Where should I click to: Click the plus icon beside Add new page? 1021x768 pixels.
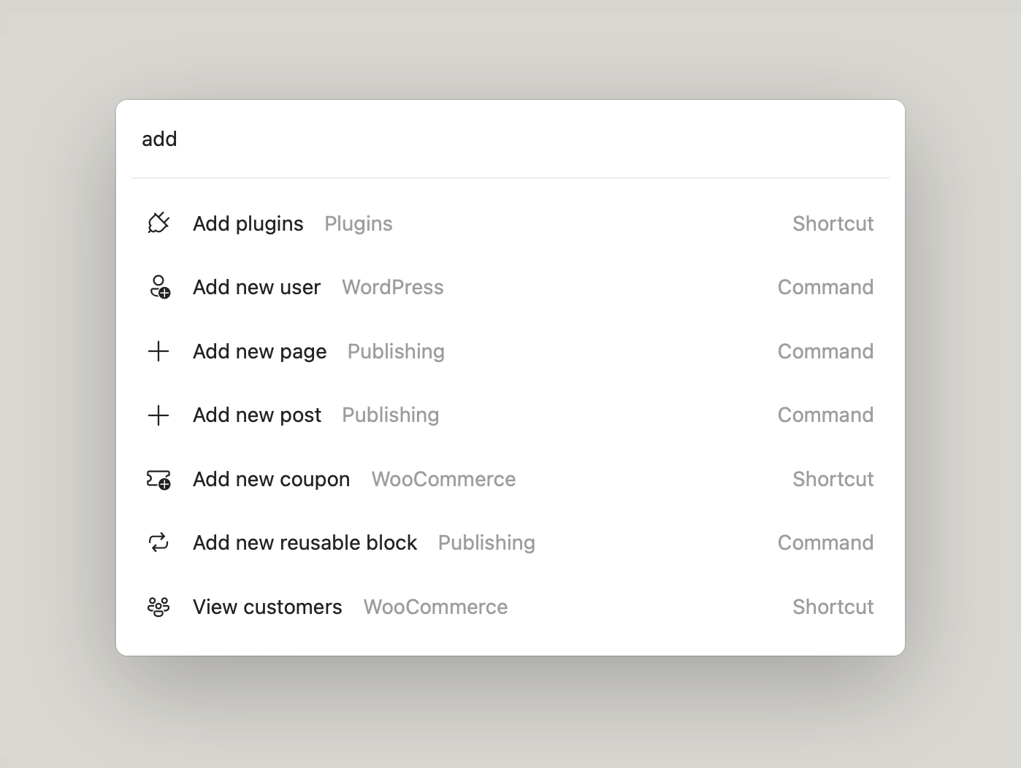(158, 351)
